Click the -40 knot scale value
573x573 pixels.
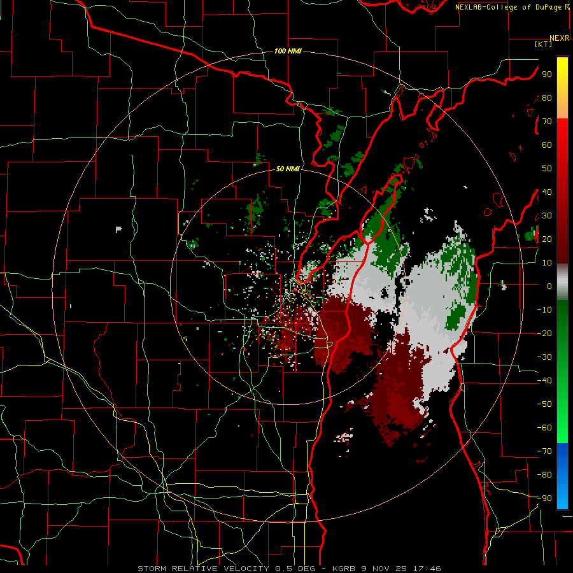[544, 381]
